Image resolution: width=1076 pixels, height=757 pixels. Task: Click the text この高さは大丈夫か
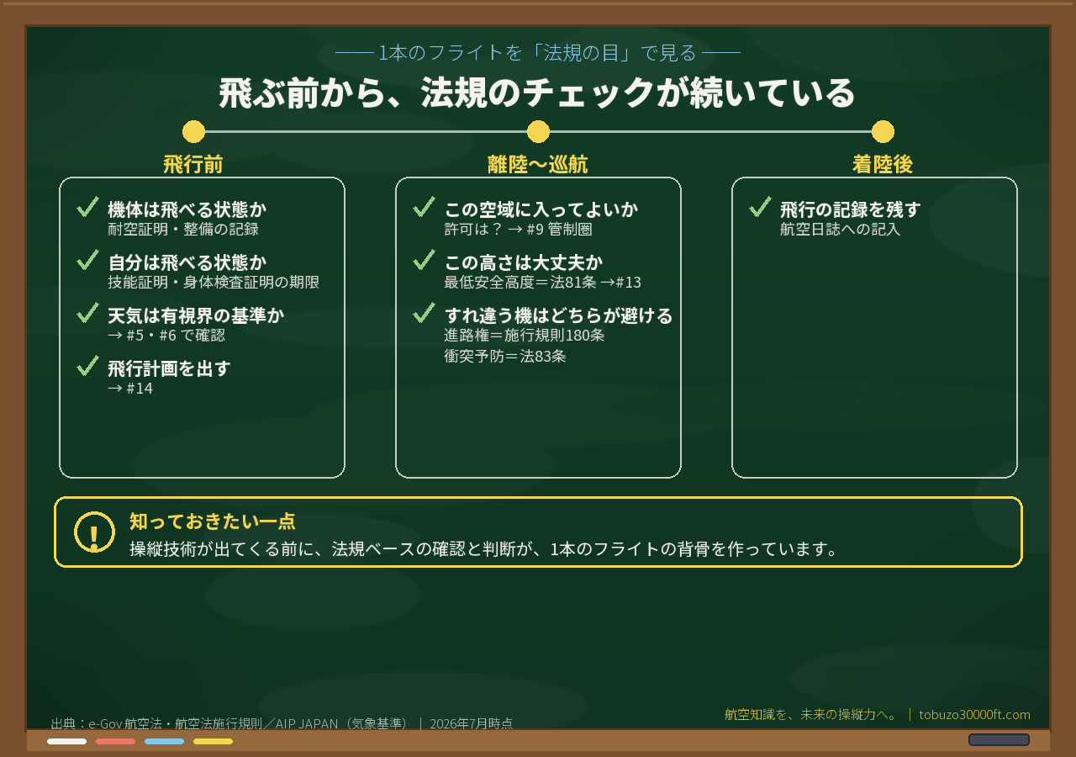524,262
